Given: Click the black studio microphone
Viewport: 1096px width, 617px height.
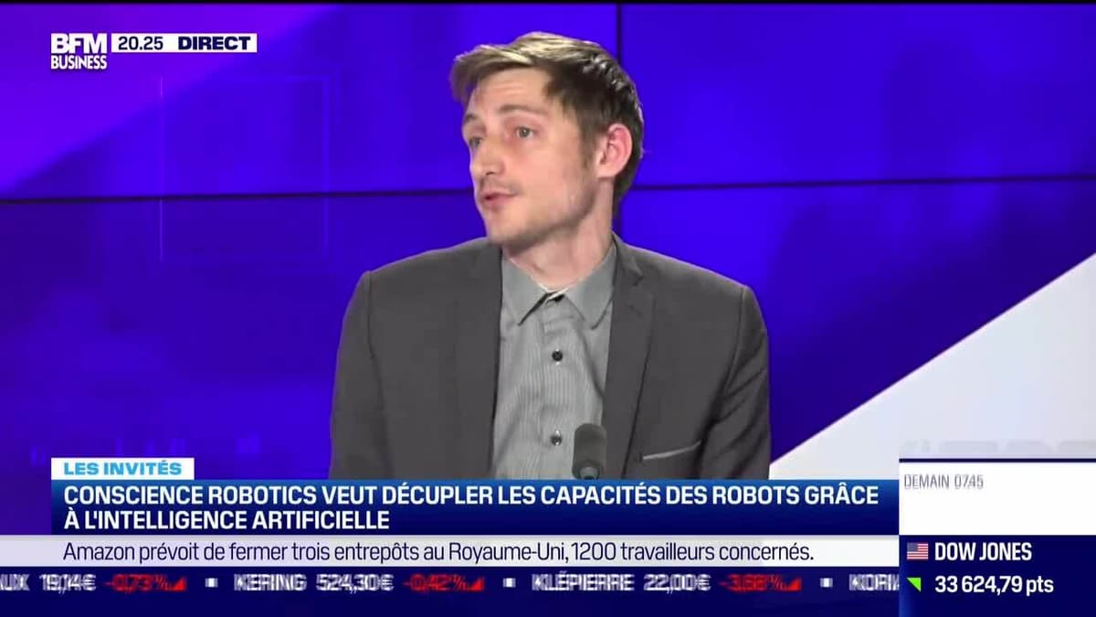Looking at the screenshot, I should (589, 451).
